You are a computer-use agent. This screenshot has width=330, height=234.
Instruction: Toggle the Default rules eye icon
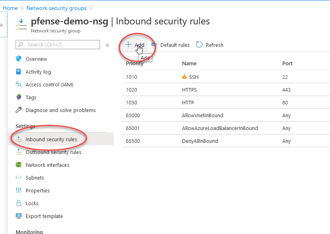click(x=154, y=44)
